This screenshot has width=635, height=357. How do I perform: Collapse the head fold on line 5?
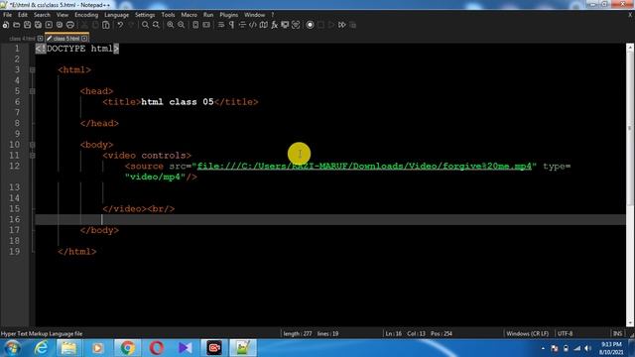33,91
